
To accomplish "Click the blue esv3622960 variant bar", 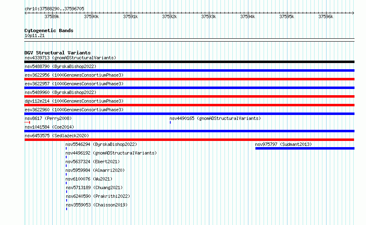I will click(x=189, y=114).
